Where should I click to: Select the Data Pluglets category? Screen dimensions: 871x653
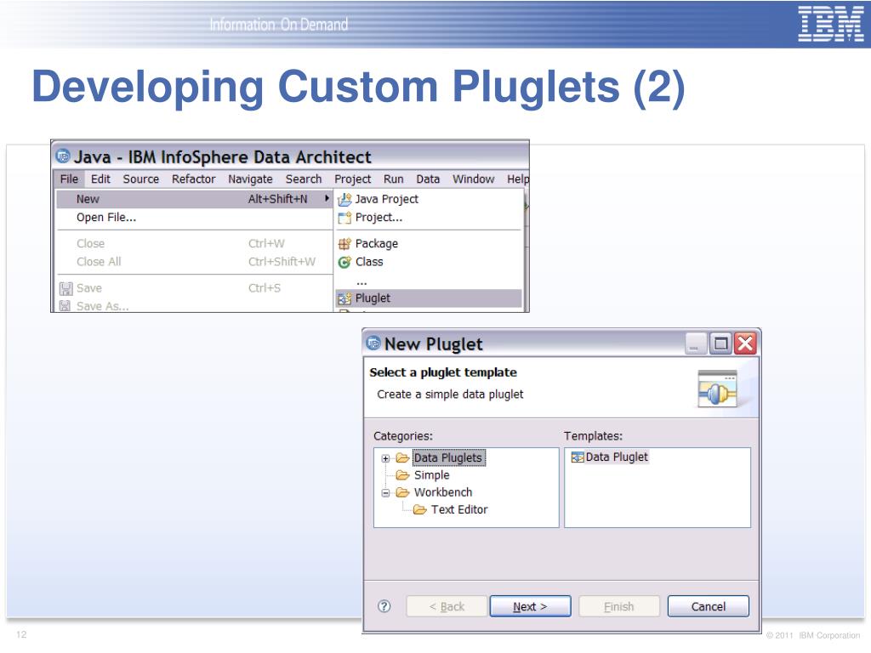tap(448, 458)
